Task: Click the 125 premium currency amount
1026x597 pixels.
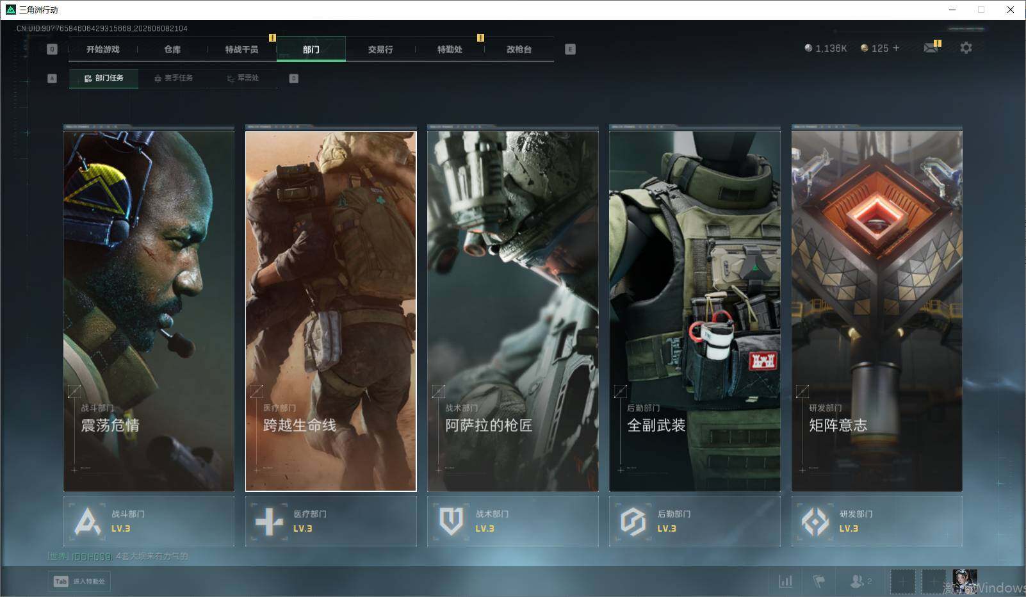Action: pyautogui.click(x=880, y=48)
